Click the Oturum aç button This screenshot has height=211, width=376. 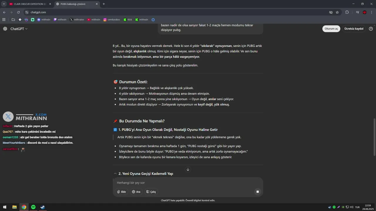point(331,29)
